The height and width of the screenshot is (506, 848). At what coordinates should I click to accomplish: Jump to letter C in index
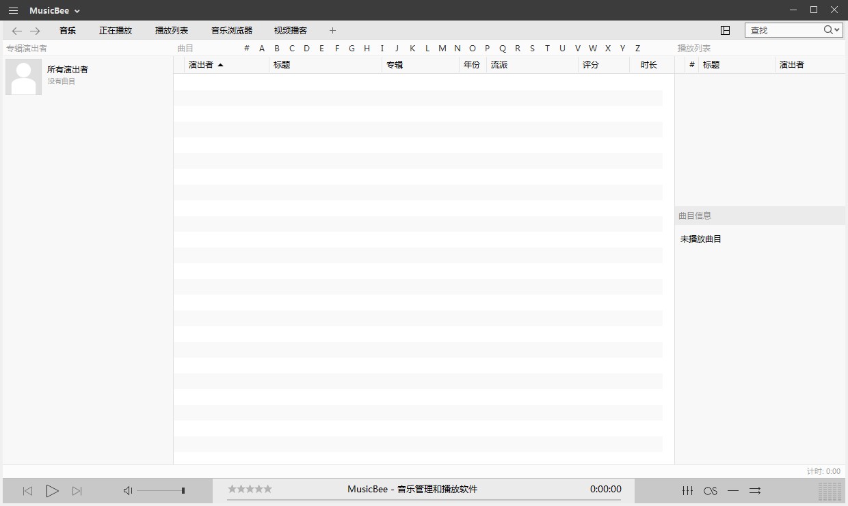coord(292,49)
